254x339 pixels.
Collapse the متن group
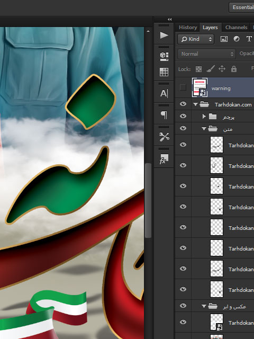(204, 129)
